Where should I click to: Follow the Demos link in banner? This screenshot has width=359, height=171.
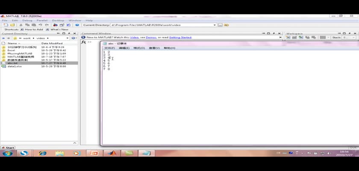pos(151,37)
